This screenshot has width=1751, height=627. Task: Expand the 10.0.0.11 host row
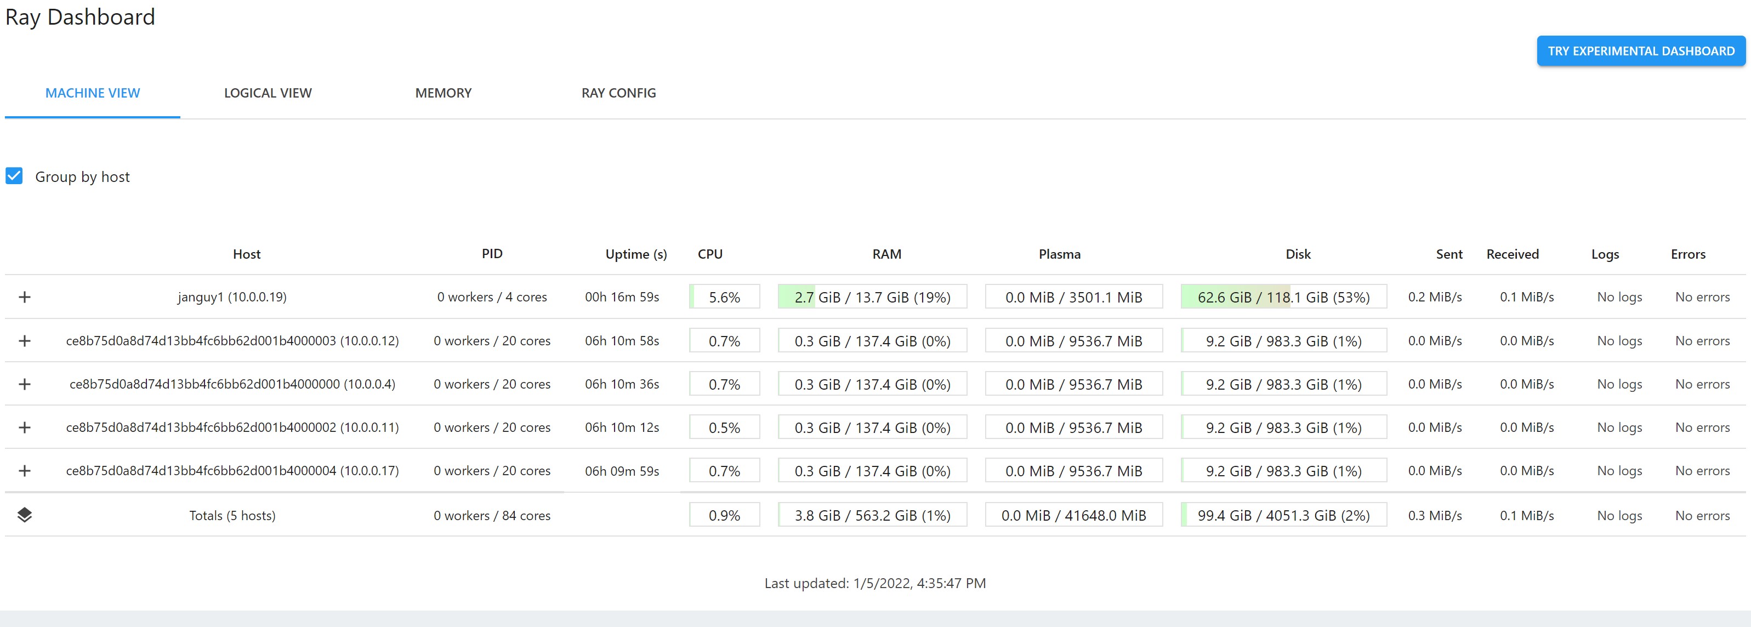coord(25,428)
